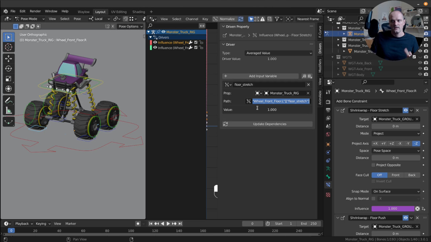Image resolution: width=431 pixels, height=242 pixels.
Task: Open the Pose Options dropdown
Action: pyautogui.click(x=130, y=26)
